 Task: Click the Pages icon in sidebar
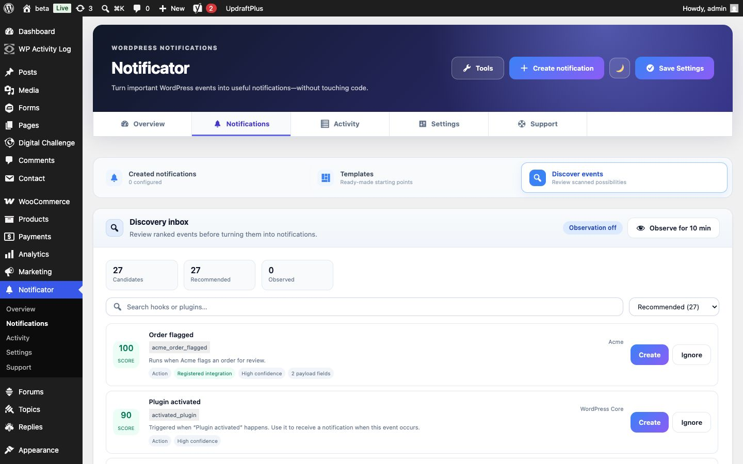pyautogui.click(x=9, y=125)
